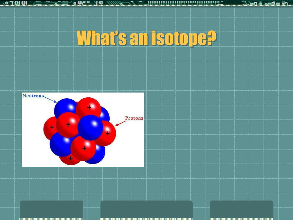
Task: Click the "Protons" label in the diagram
Action: click(134, 118)
